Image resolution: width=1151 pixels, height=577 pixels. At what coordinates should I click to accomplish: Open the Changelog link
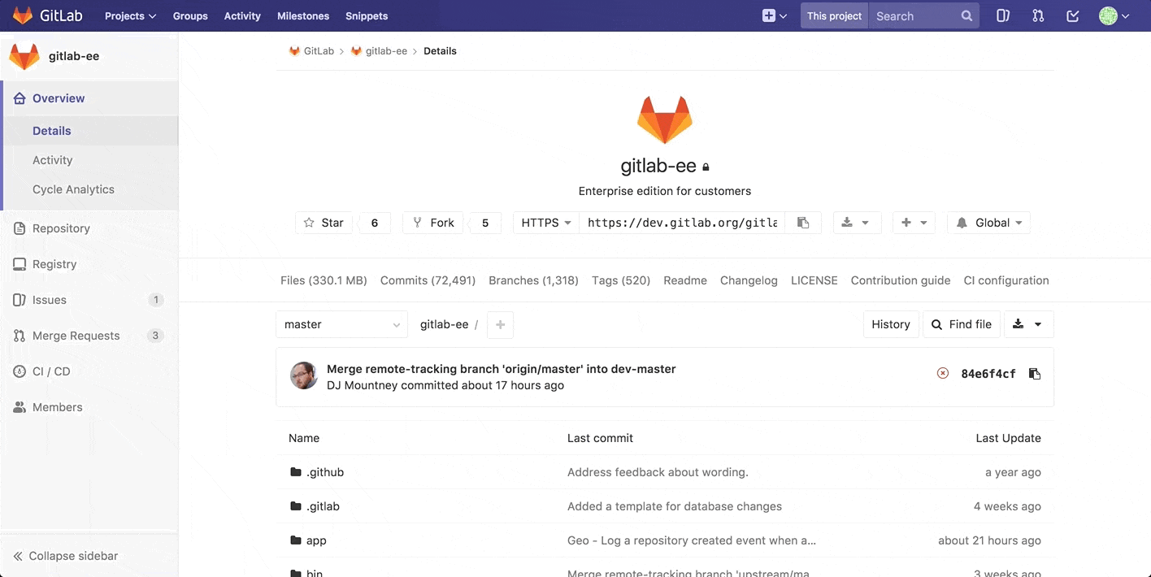click(749, 280)
